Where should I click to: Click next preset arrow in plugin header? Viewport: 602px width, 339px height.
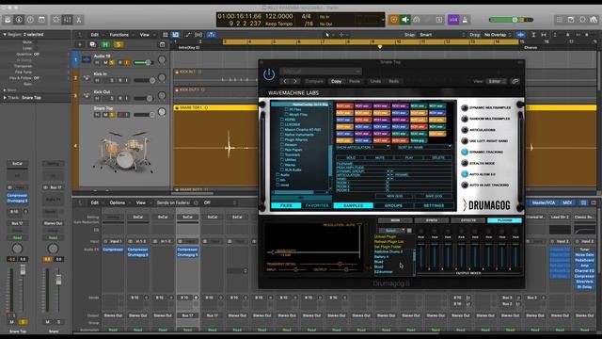295,81
